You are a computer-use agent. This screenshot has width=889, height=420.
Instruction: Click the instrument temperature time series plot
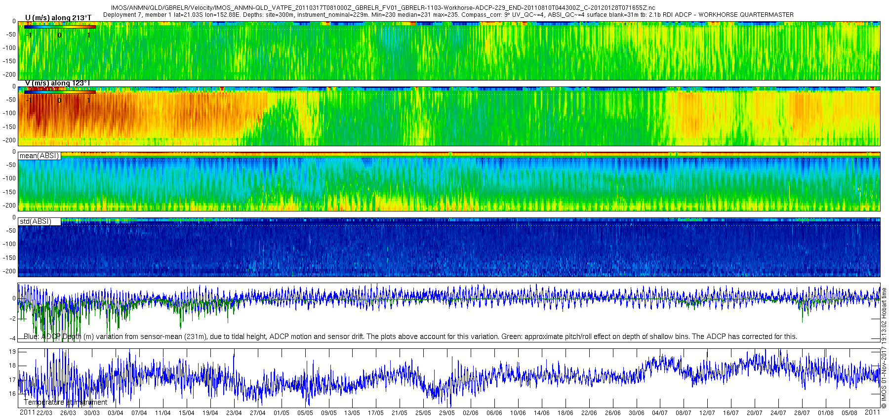coord(449,378)
